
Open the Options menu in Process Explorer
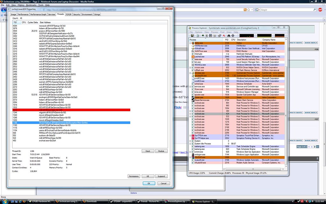pos(199,32)
